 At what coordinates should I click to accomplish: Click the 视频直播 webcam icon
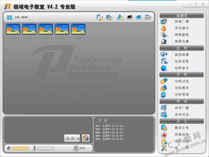pyautogui.click(x=164, y=42)
